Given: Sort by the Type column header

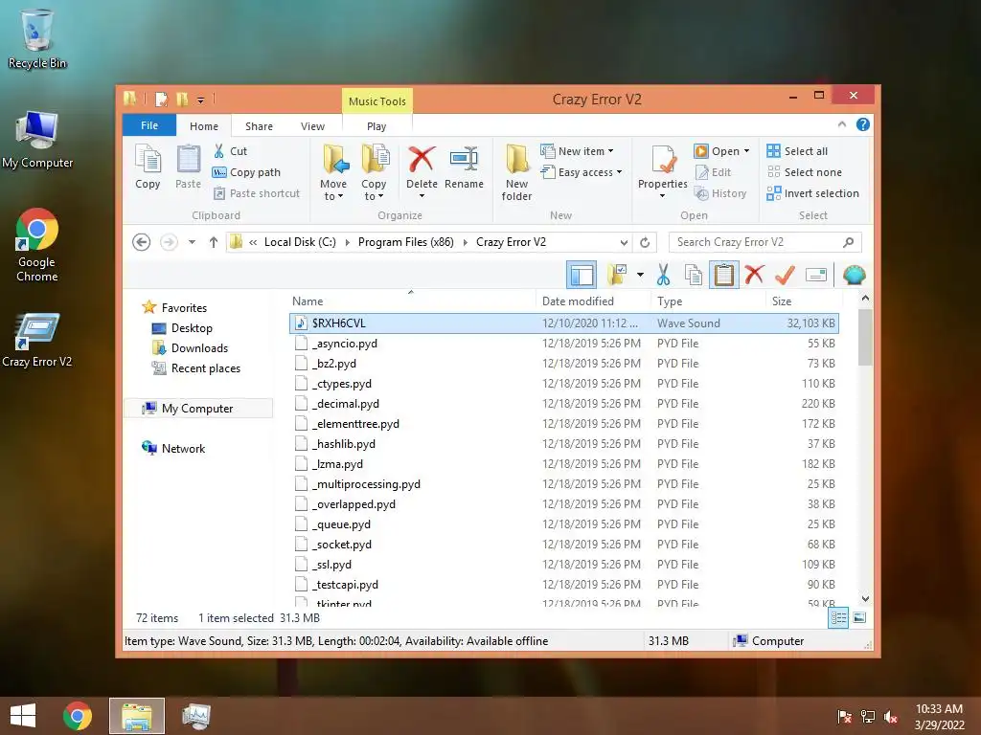Looking at the screenshot, I should tap(708, 301).
